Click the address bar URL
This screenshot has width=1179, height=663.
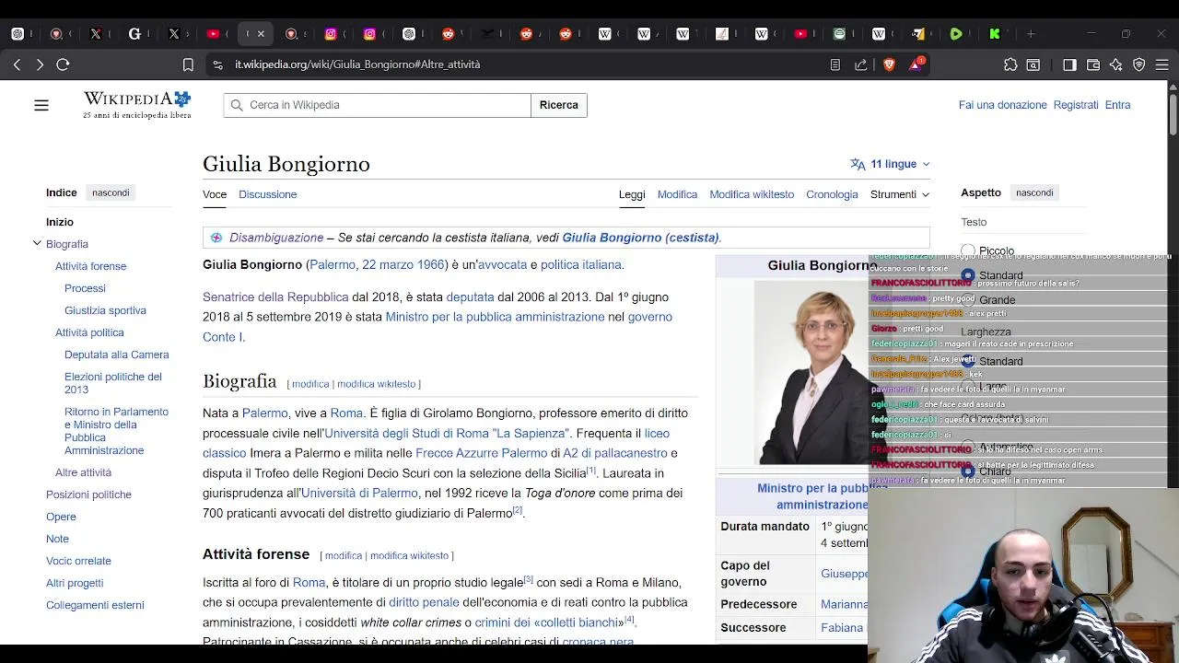[357, 64]
